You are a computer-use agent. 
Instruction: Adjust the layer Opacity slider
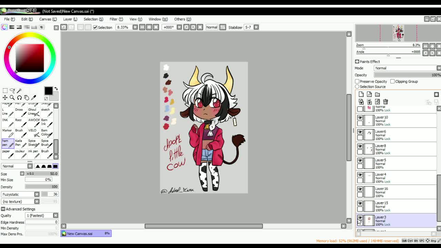407,75
